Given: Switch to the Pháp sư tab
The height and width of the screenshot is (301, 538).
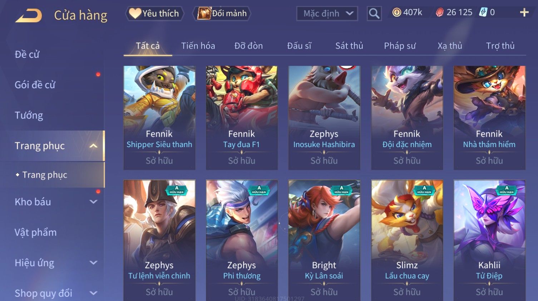Looking at the screenshot, I should click(x=400, y=46).
